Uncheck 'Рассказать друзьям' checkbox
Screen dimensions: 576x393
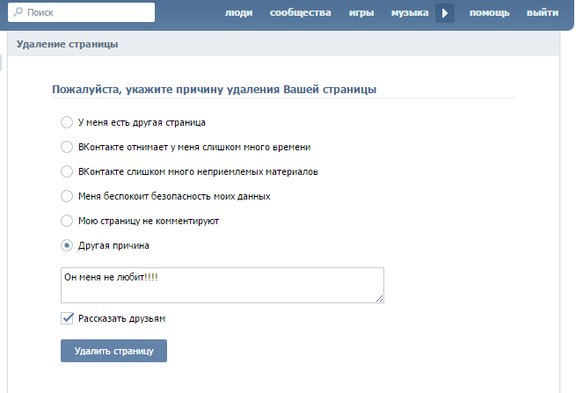pos(67,318)
